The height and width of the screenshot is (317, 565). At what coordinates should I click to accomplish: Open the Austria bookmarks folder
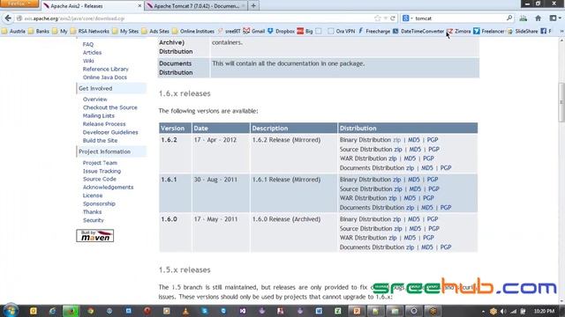click(14, 32)
